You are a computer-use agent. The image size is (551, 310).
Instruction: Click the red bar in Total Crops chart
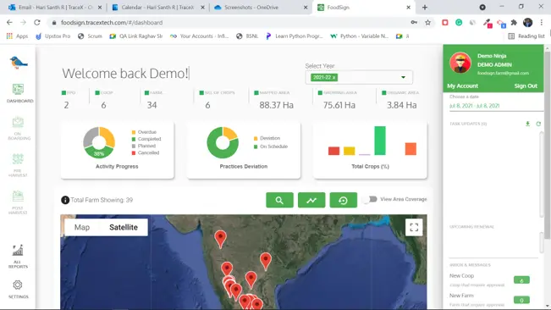pyautogui.click(x=333, y=151)
